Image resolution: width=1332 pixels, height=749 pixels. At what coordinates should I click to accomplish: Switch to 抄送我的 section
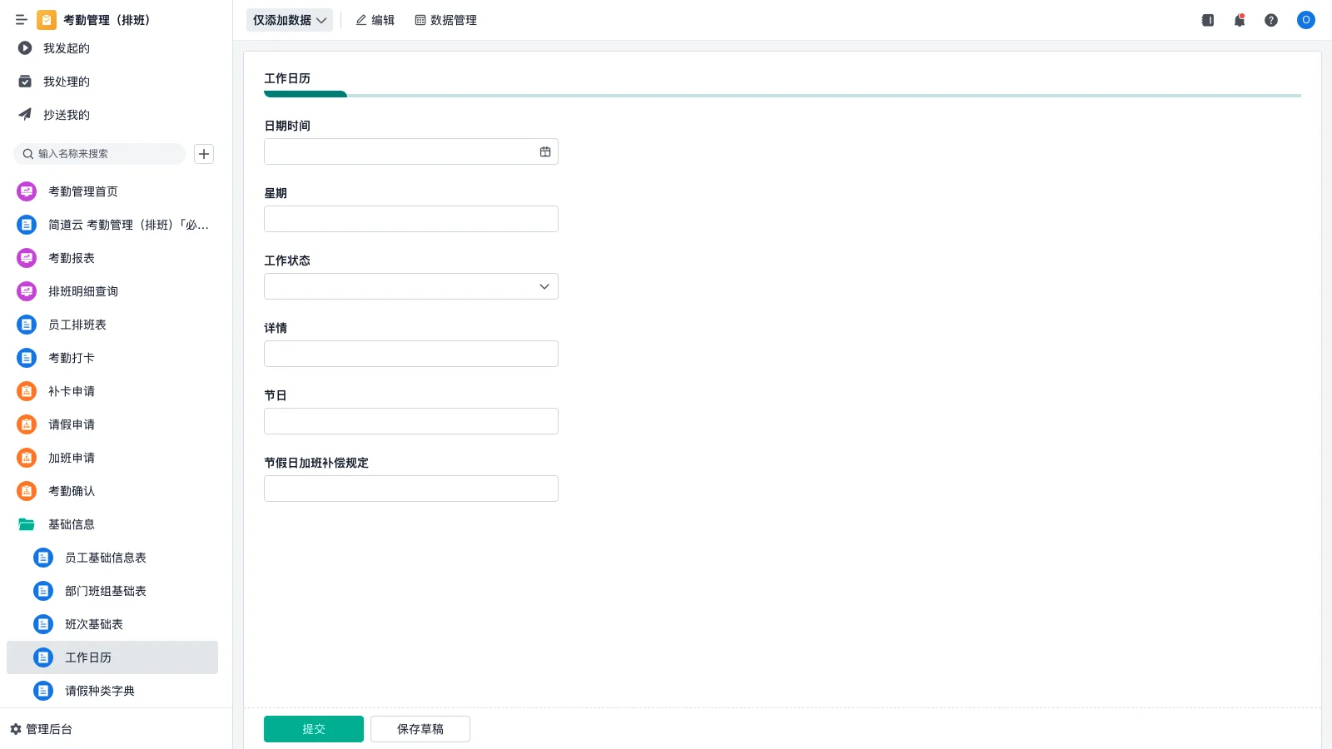click(66, 115)
